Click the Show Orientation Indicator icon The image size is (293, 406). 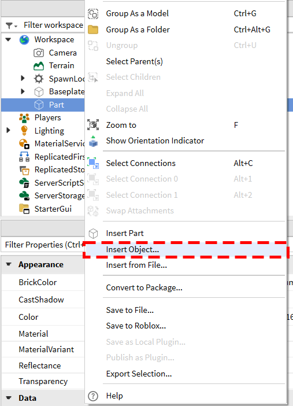click(93, 141)
